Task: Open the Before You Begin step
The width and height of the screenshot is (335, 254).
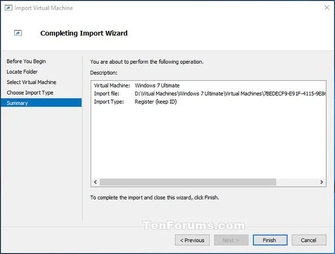Action: point(26,61)
